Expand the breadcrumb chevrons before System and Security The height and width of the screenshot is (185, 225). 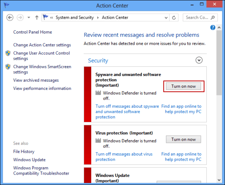52,18
